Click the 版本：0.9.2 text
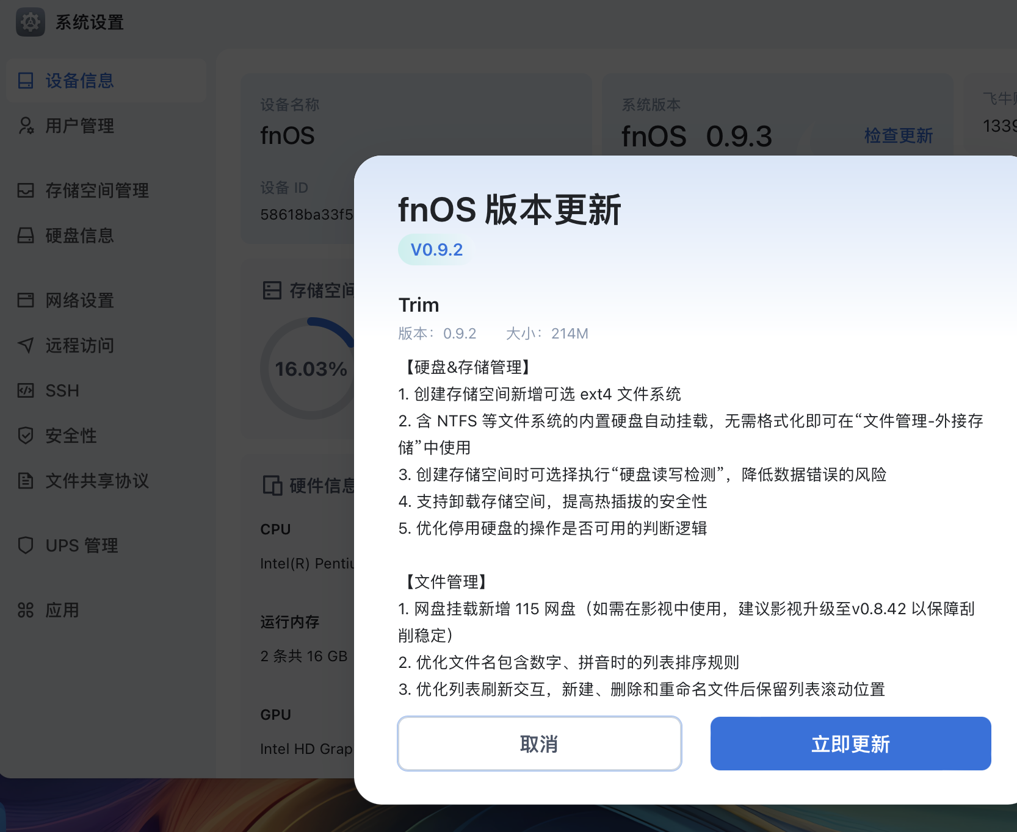This screenshot has height=832, width=1017. pyautogui.click(x=437, y=334)
